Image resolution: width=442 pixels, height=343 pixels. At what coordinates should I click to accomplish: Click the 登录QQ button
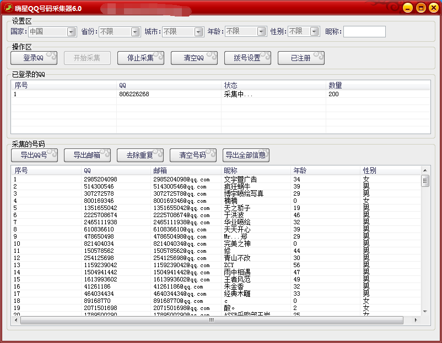point(34,58)
